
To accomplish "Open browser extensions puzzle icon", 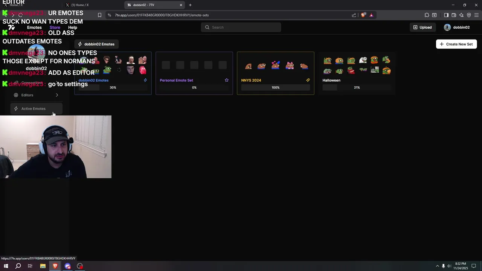I will tap(427, 15).
